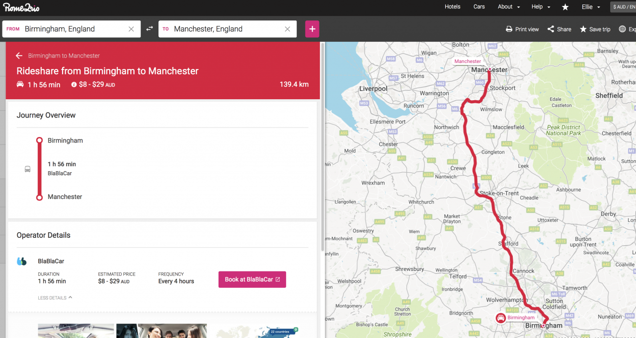The width and height of the screenshot is (636, 338).
Task: Click the 22 countries map thumbnail
Action: 254,331
